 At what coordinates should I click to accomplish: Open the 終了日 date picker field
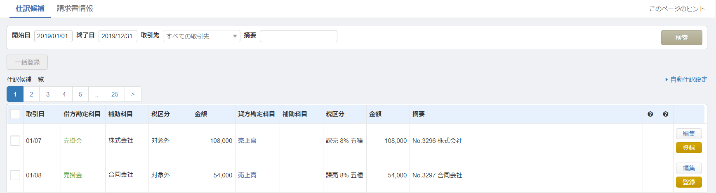pos(118,36)
